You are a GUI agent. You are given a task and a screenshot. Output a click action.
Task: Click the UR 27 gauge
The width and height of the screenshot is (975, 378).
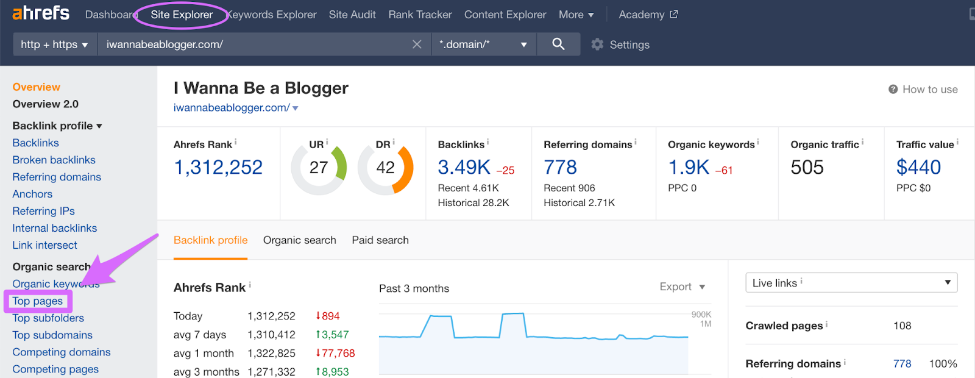(319, 168)
